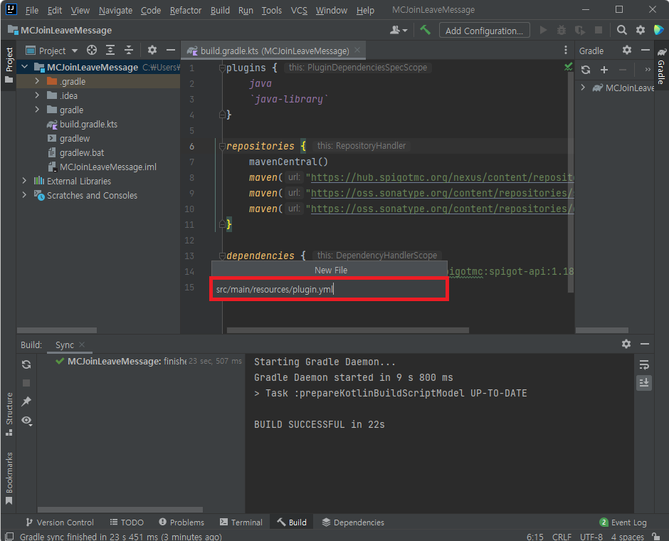Expand the .idea folder
The image size is (669, 541).
pyautogui.click(x=37, y=95)
